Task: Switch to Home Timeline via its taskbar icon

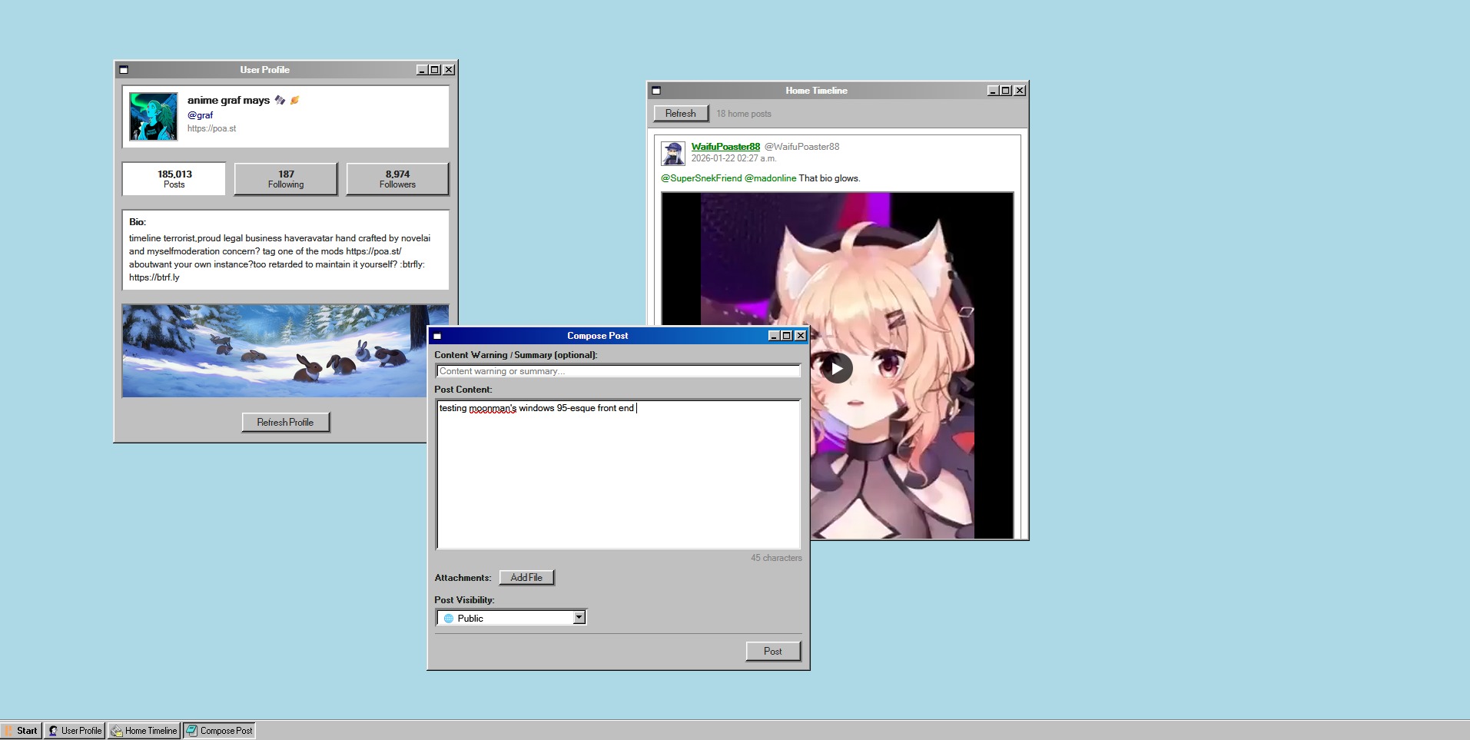Action: (x=143, y=730)
